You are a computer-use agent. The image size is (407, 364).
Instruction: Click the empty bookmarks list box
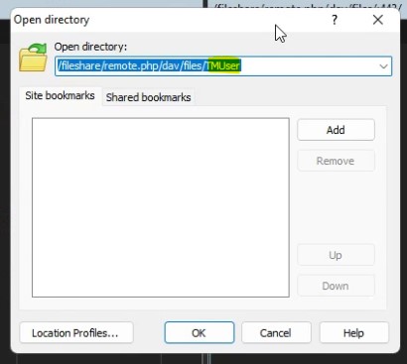coord(161,207)
